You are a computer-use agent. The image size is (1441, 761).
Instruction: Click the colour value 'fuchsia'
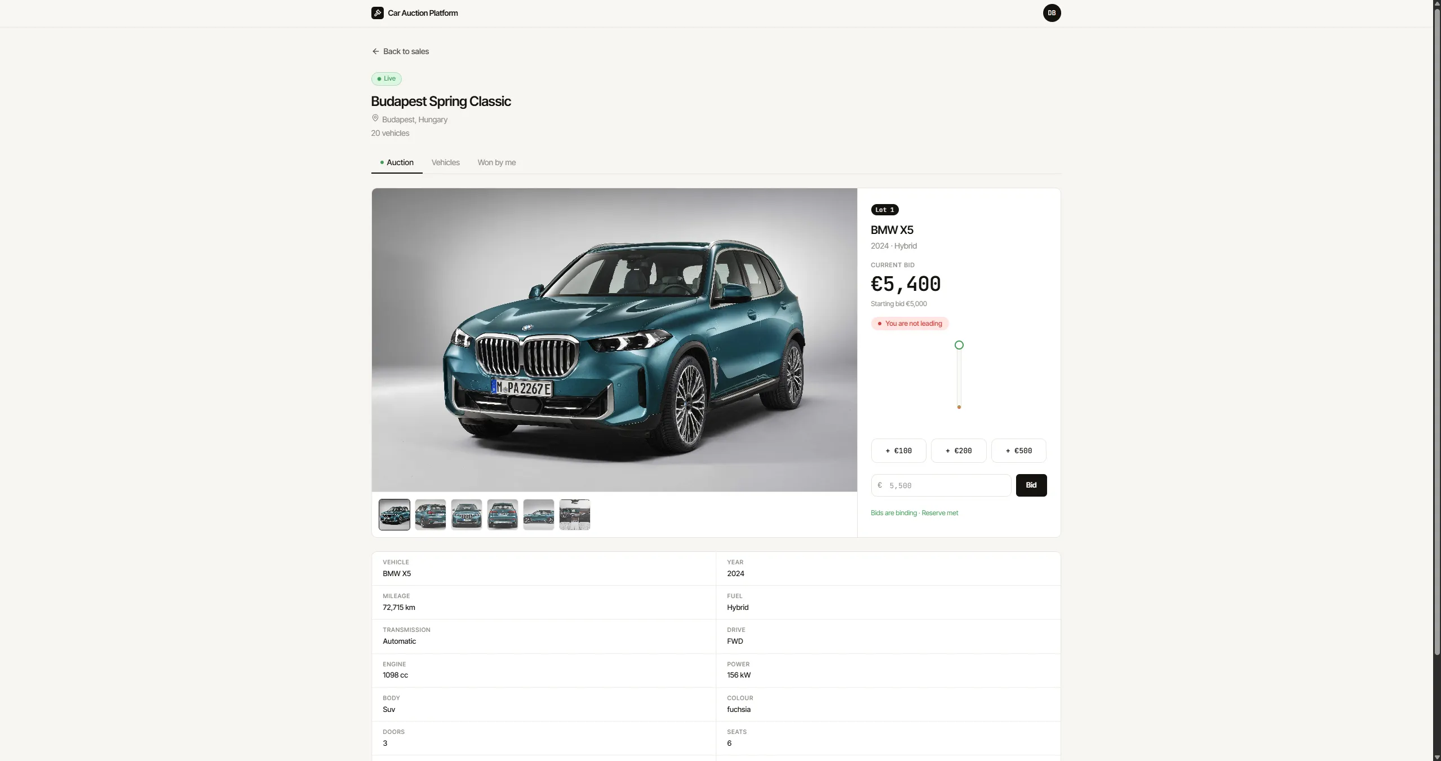point(739,709)
